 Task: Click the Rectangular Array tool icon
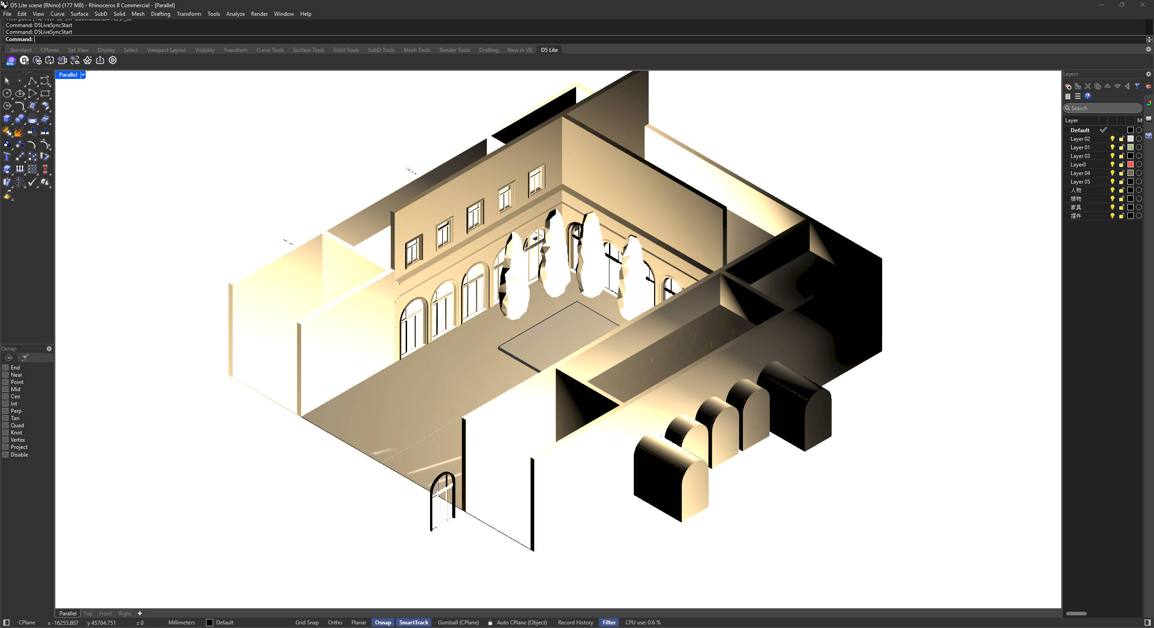point(32,170)
